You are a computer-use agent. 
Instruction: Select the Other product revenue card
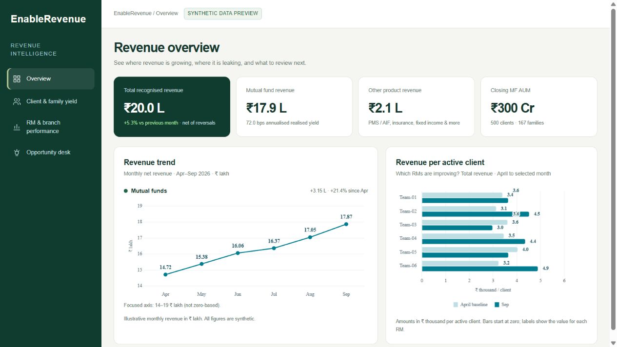point(417,107)
